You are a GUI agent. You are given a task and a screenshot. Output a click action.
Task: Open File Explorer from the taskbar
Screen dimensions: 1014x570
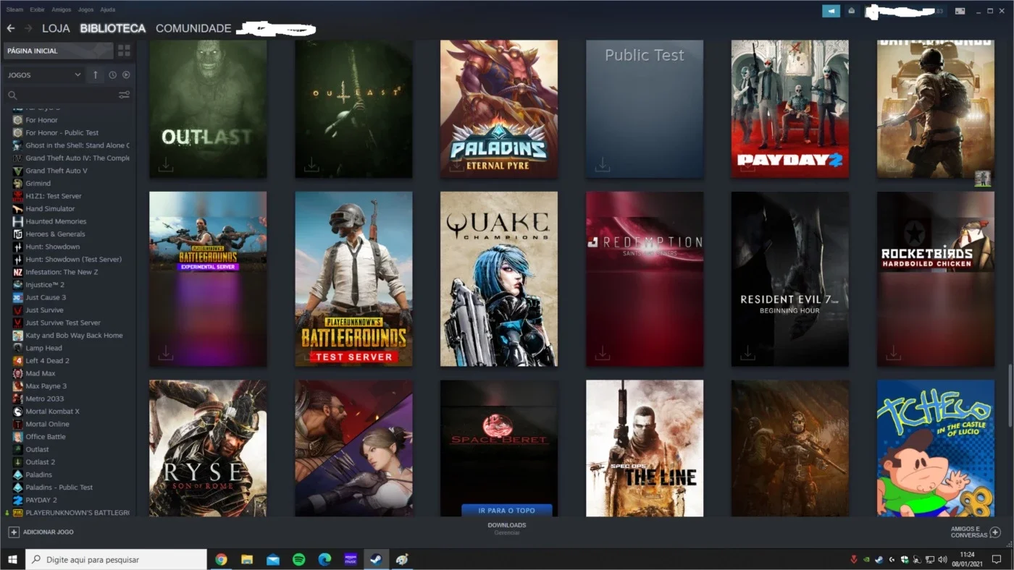(x=247, y=559)
